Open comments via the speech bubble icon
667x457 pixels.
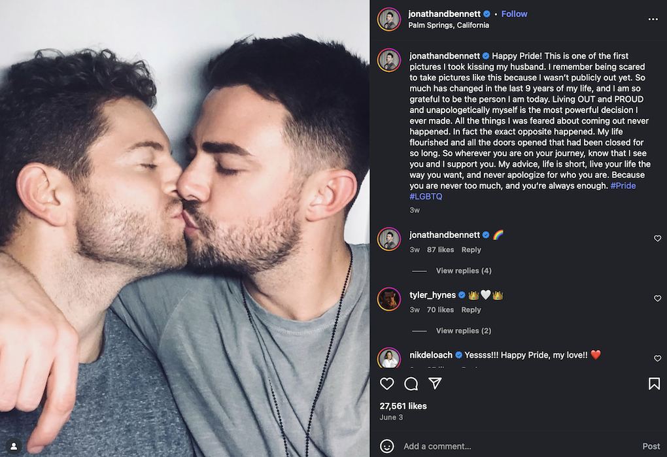(411, 384)
